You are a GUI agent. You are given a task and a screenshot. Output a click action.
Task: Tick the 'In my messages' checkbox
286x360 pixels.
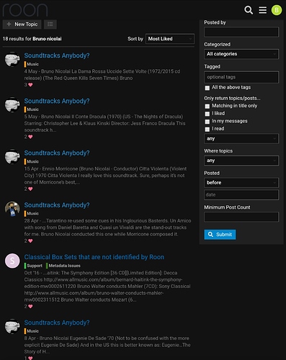(207, 122)
